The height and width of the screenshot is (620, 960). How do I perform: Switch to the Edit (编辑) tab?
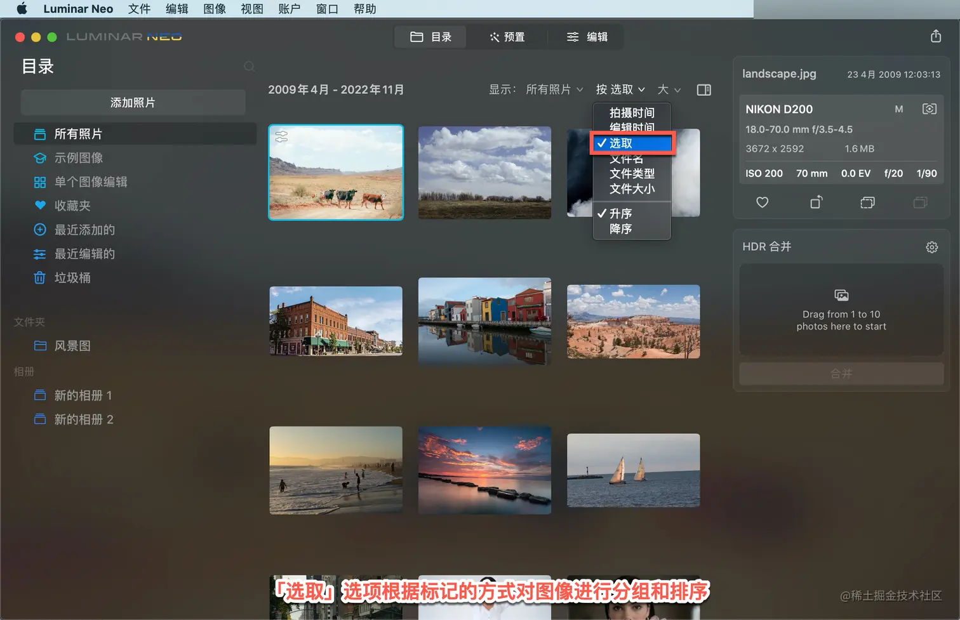click(587, 37)
